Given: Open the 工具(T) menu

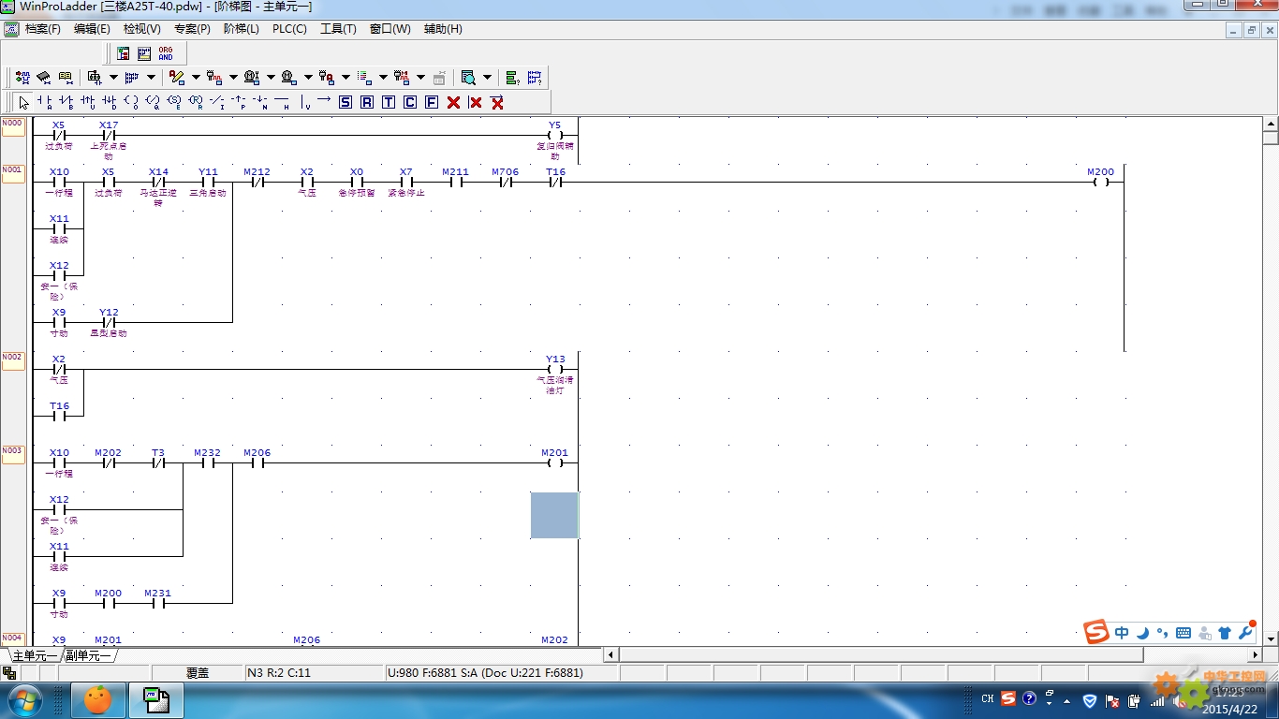Looking at the screenshot, I should point(338,29).
